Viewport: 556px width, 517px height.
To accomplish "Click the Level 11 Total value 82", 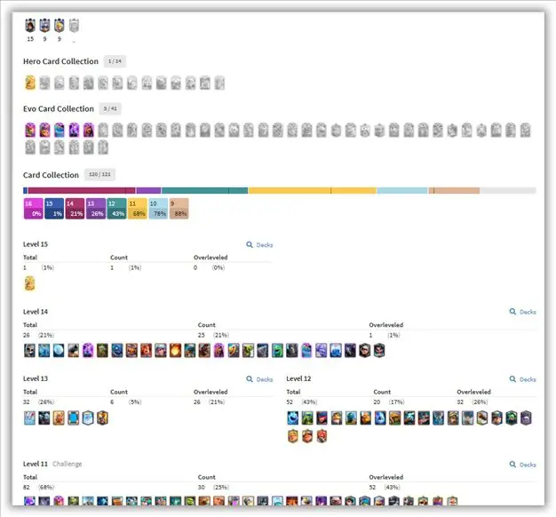I will coord(27,487).
